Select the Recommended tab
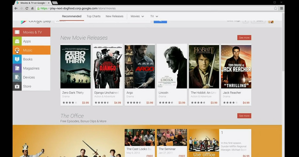 point(72,16)
